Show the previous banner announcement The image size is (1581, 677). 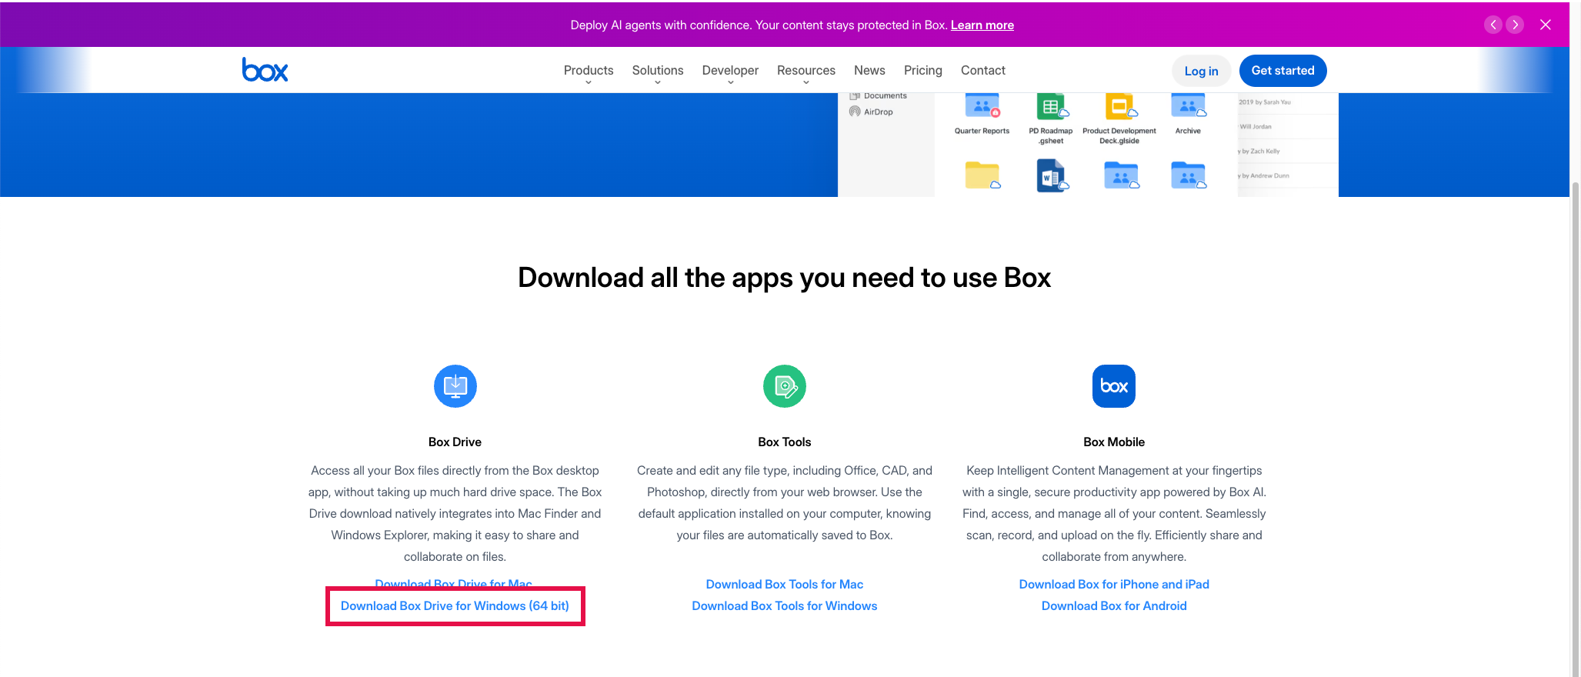point(1493,25)
